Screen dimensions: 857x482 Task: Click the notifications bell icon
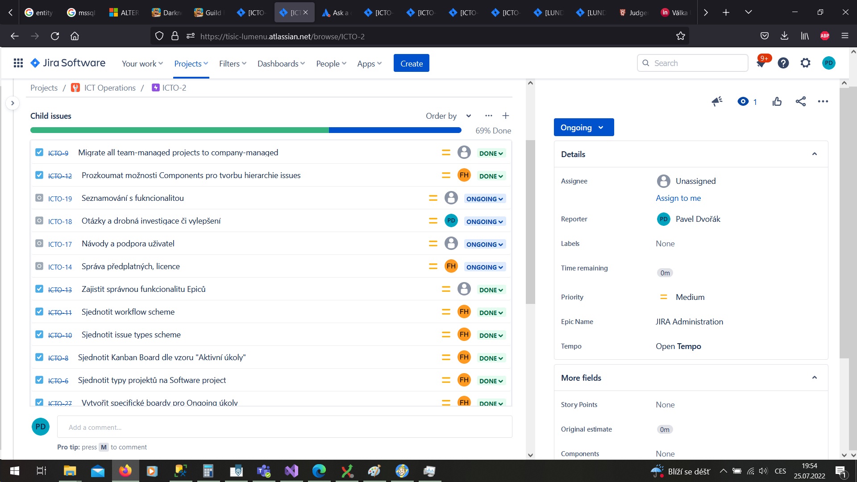click(761, 63)
